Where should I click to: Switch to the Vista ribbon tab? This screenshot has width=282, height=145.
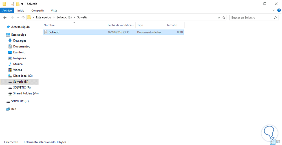point(54,11)
